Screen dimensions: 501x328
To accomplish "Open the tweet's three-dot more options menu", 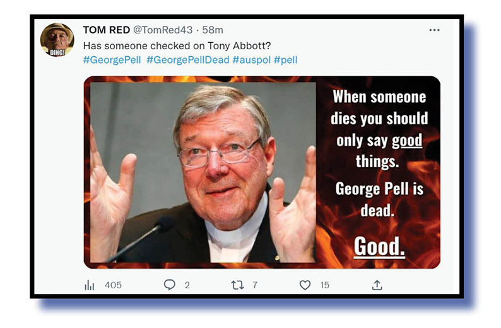I will pos(434,30).
